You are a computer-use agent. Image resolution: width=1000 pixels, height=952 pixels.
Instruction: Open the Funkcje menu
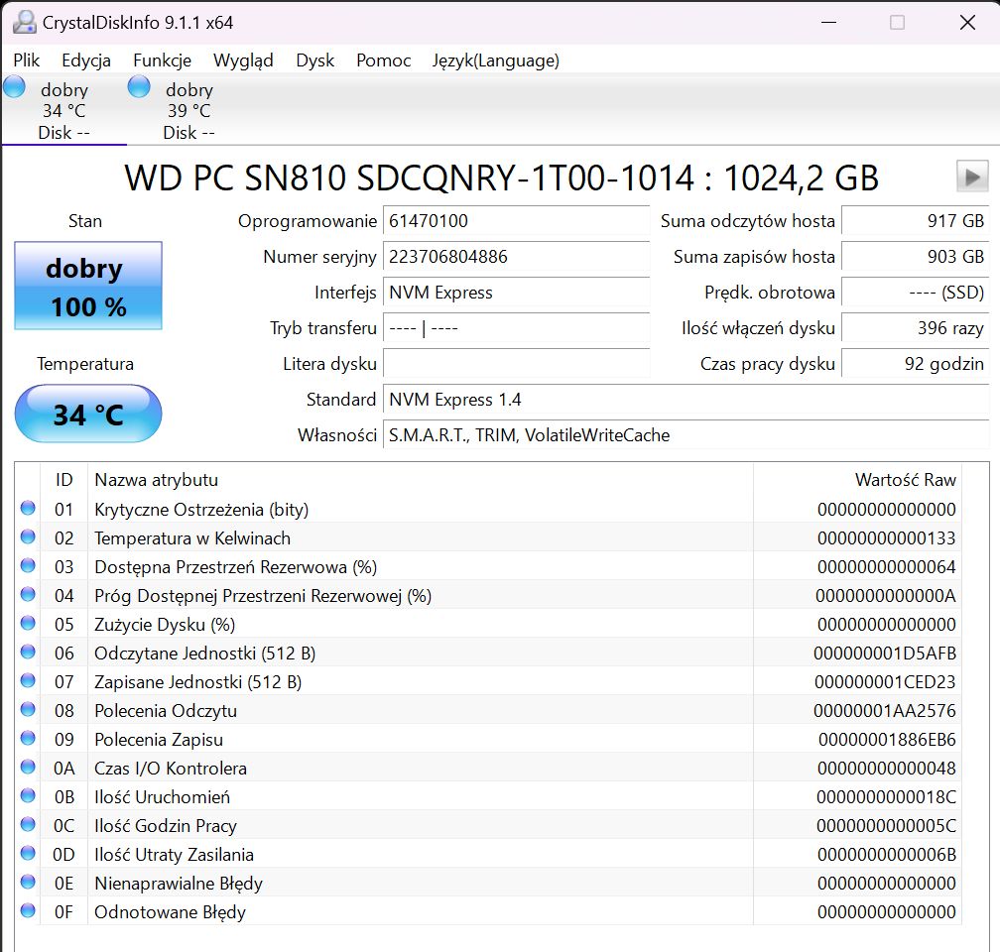pyautogui.click(x=162, y=60)
